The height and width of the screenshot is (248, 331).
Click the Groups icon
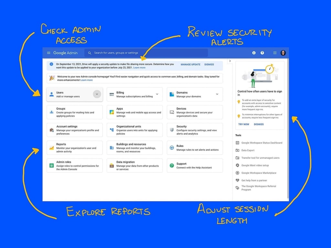pyautogui.click(x=51, y=112)
